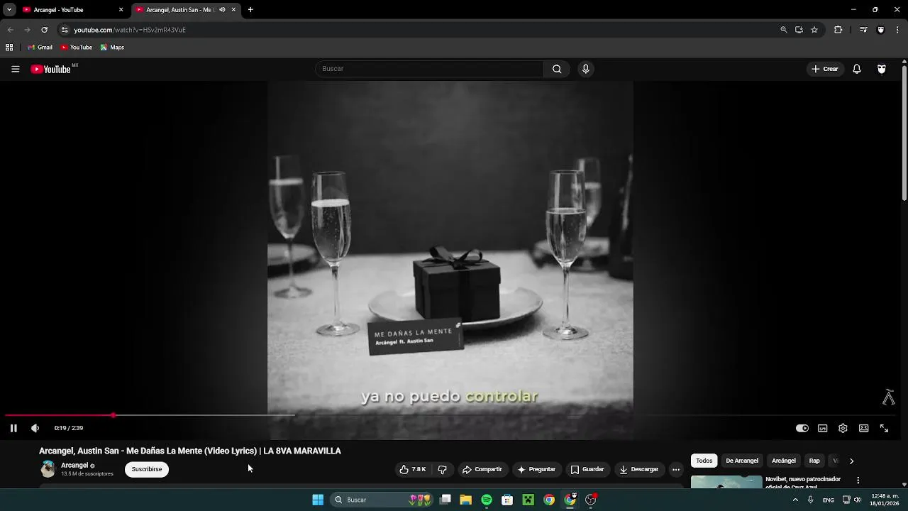The height and width of the screenshot is (511, 908).
Task: Focus the YouTube Buscar search field
Action: coord(429,69)
